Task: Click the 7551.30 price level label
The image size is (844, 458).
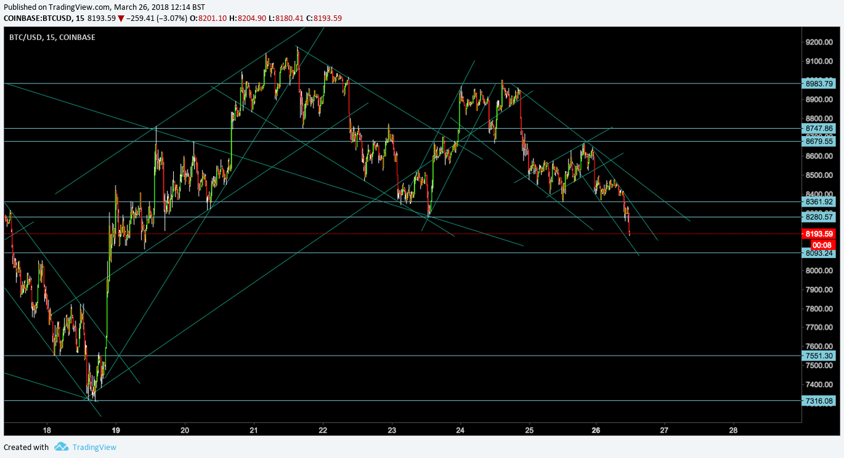Action: tap(819, 356)
